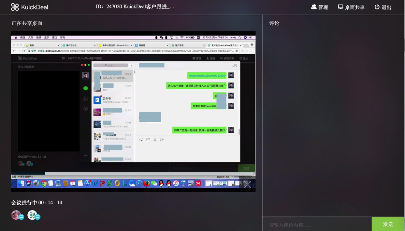Switch to the 客户管理 browser tab
The image size is (405, 231).
[x=188, y=45]
